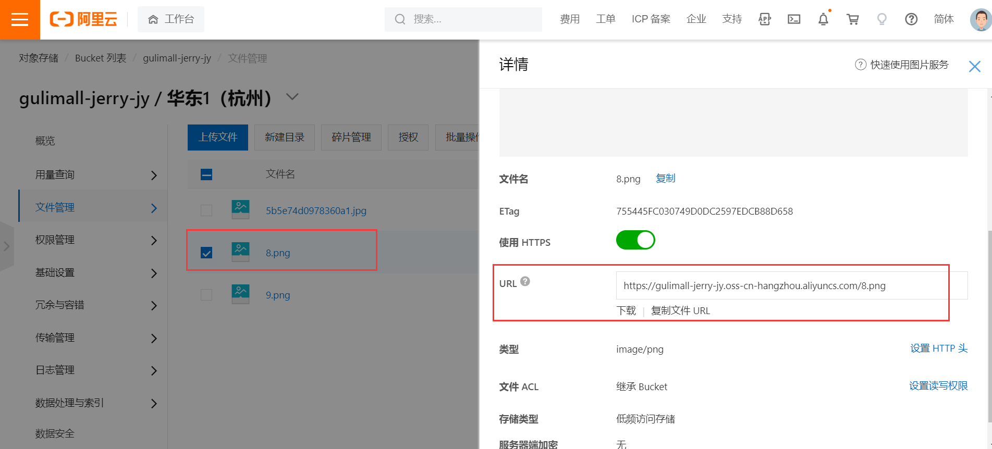The height and width of the screenshot is (449, 992).
Task: Click the Alibaba Cloud logo
Action: tap(83, 19)
